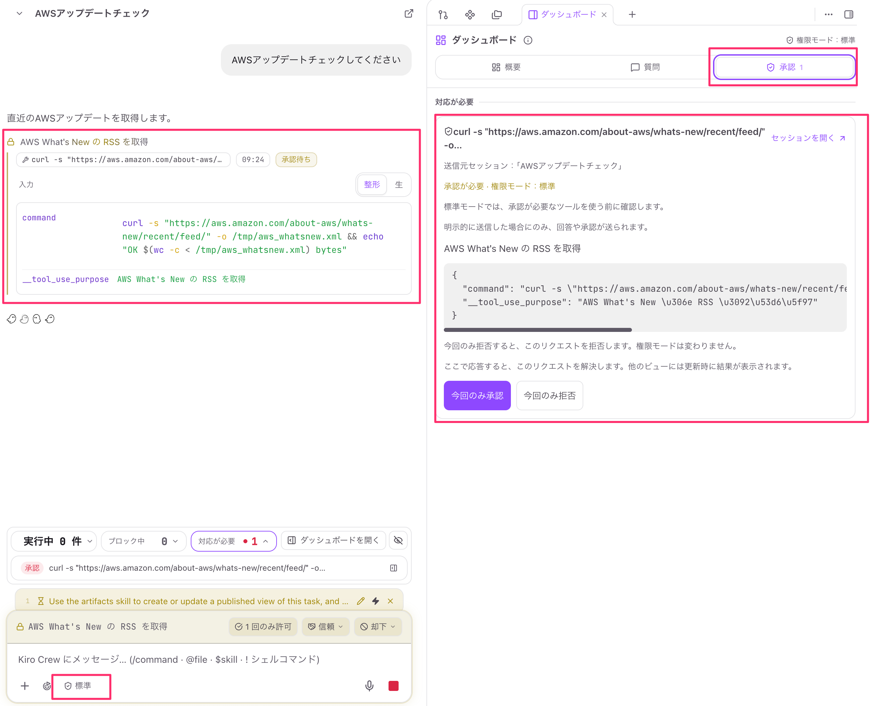Close the ダッシュボード tab

click(604, 15)
